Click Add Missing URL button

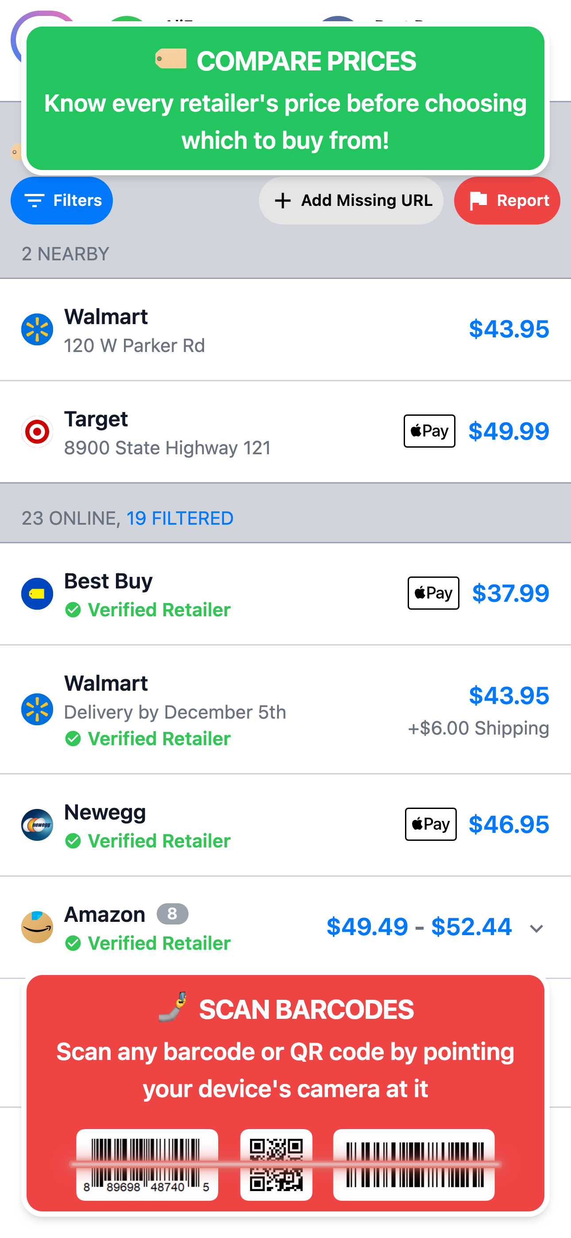point(351,201)
